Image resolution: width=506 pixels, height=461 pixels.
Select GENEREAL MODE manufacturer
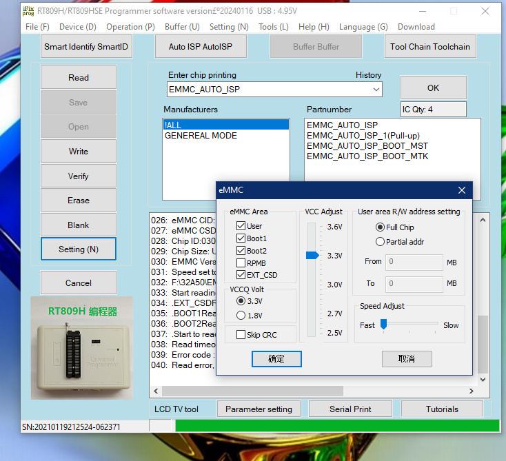click(x=201, y=136)
